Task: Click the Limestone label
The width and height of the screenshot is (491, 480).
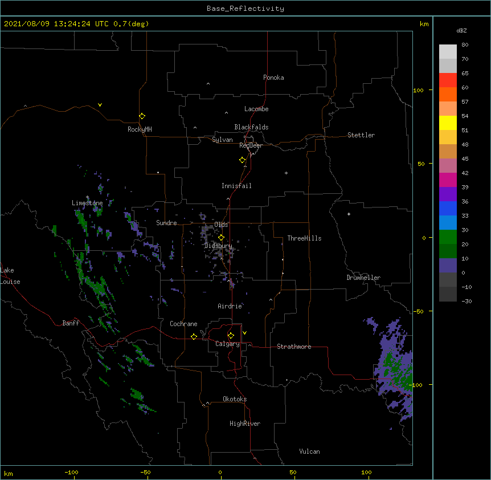Action: pyautogui.click(x=87, y=203)
